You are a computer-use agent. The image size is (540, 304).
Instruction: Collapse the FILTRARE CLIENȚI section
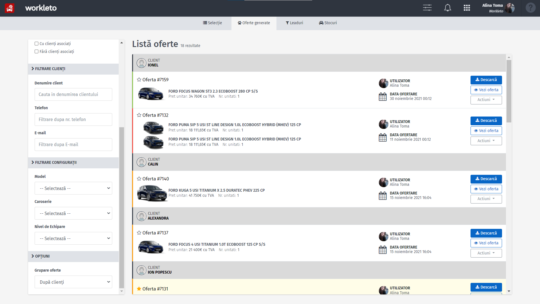pos(73,69)
